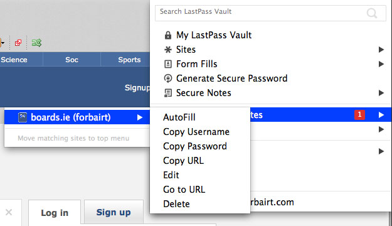392x226 pixels.
Task: Click the red matching sites count badge
Action: click(x=359, y=115)
